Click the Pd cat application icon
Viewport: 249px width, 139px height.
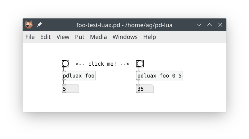coord(29,25)
